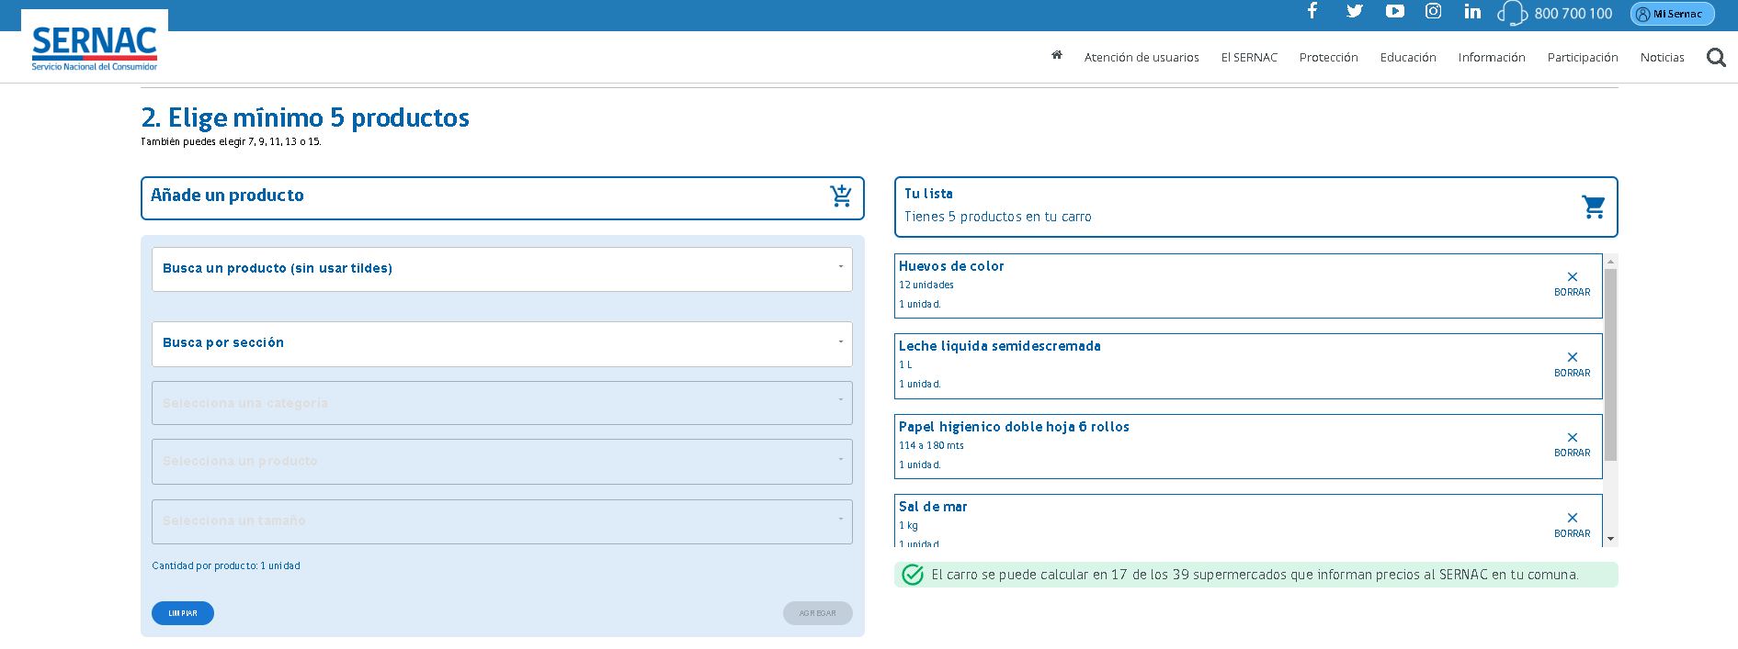The height and width of the screenshot is (649, 1738).
Task: Click the product list scrollbar down arrow
Action: click(1610, 539)
